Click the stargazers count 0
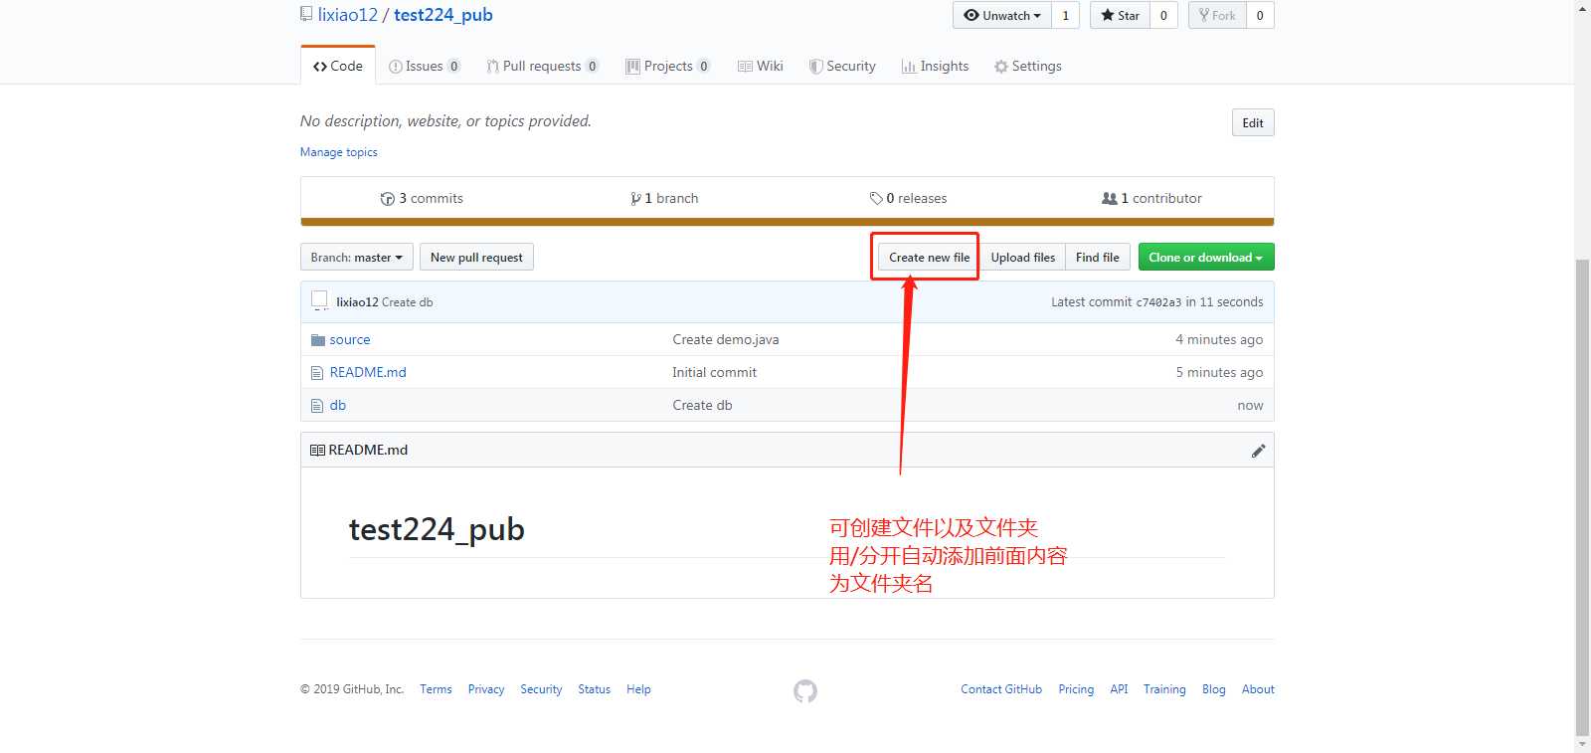This screenshot has width=1591, height=753. tap(1163, 16)
